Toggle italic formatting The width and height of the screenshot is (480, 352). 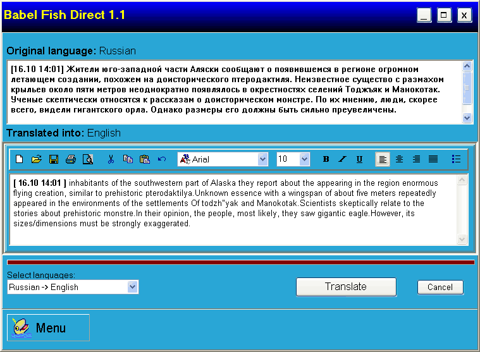pos(343,159)
